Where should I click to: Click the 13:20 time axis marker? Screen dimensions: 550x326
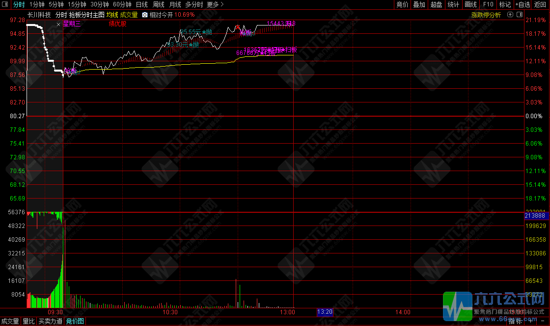(325, 312)
